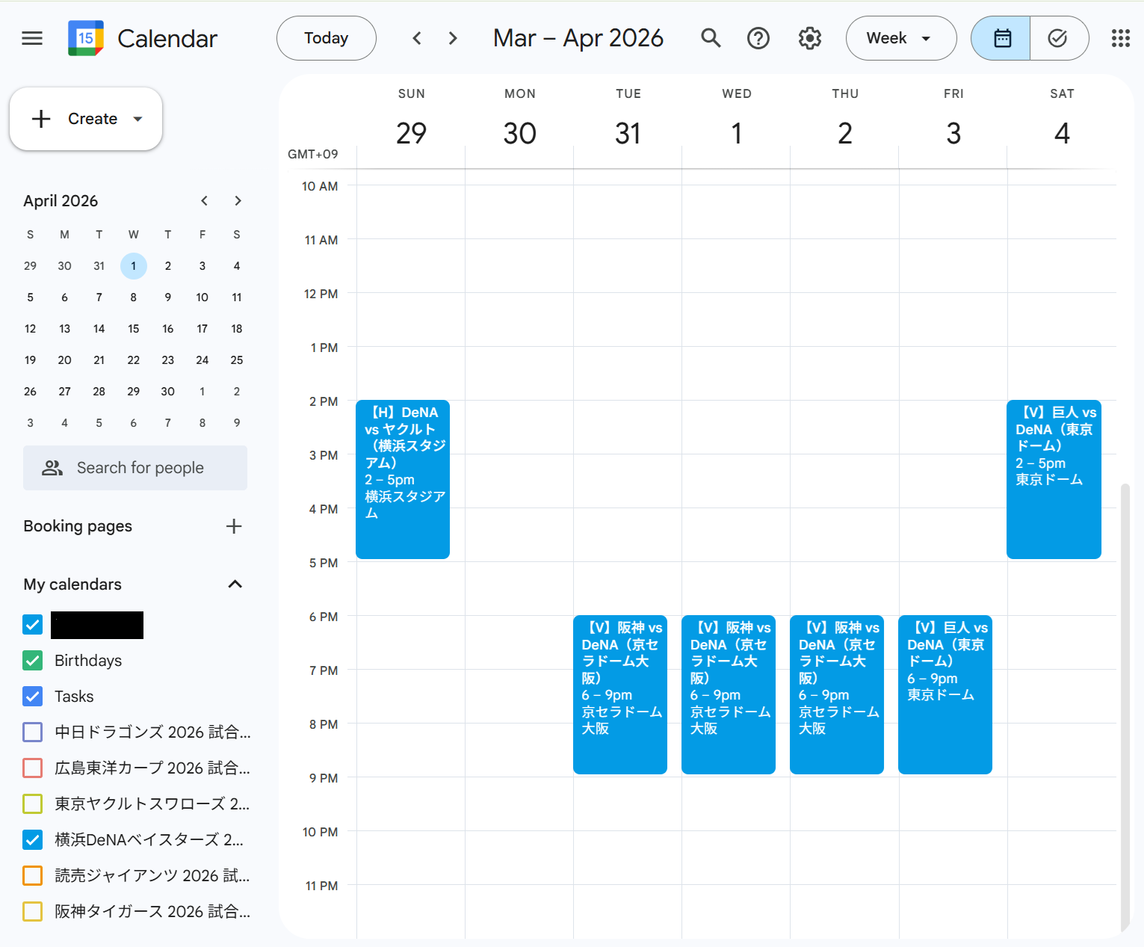
Task: Click the search magnifier icon
Action: tap(711, 38)
